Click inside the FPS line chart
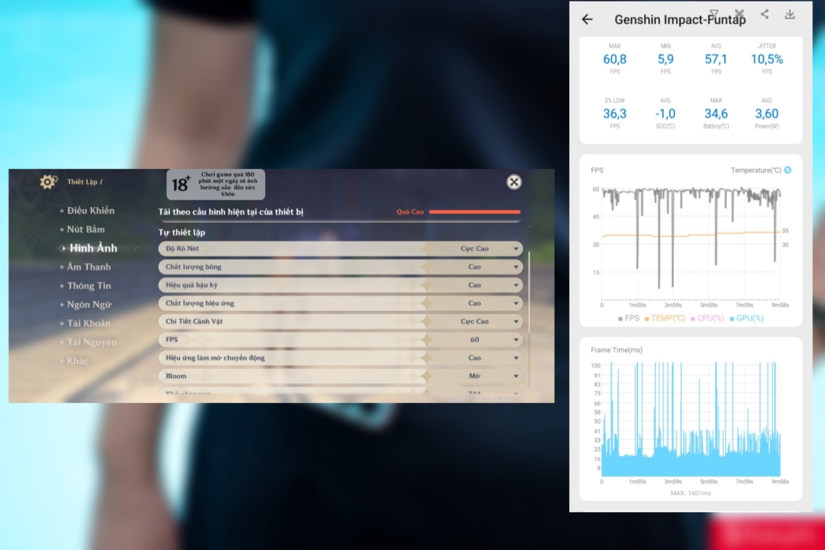Image resolution: width=825 pixels, height=550 pixels. click(x=690, y=244)
